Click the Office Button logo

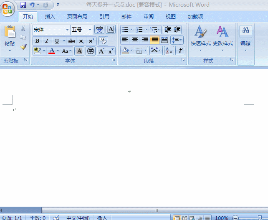tap(8, 9)
